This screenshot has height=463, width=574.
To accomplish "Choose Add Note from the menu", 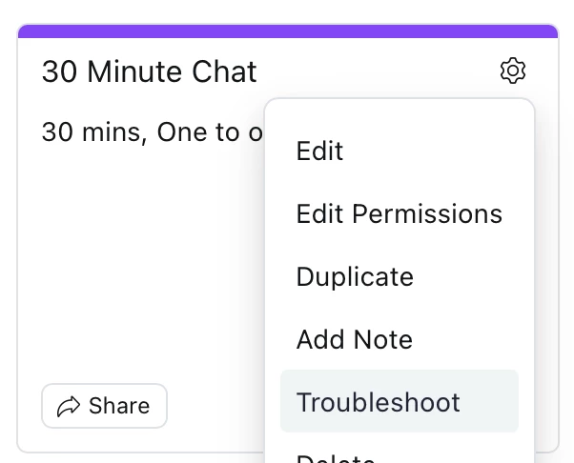I will 400,339.
